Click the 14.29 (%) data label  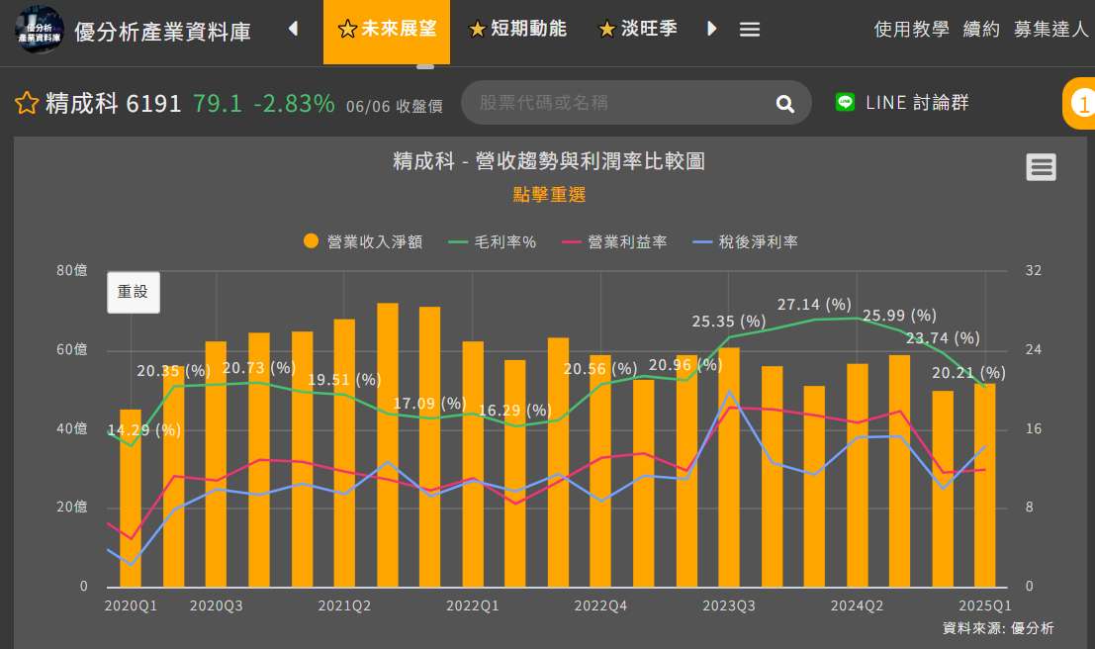143,430
